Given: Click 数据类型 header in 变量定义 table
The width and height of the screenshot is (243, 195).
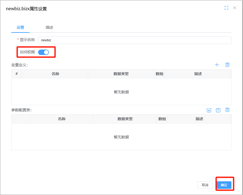Looking at the screenshot, I should tap(121, 74).
